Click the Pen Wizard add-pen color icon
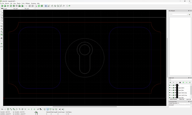The height and width of the screenshot is (115, 192). 189,14
